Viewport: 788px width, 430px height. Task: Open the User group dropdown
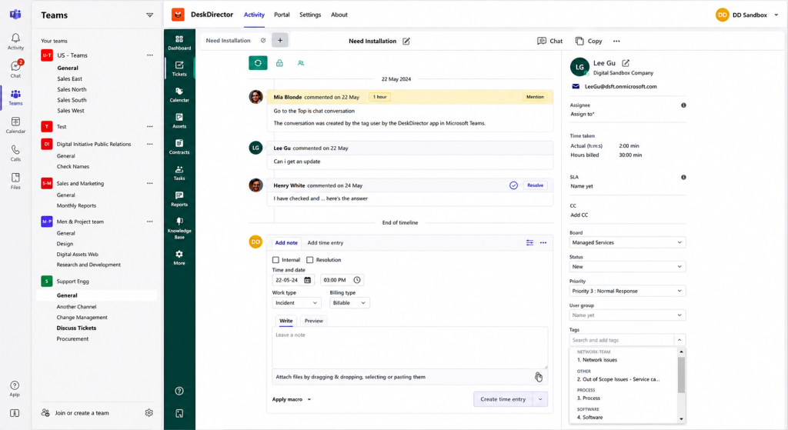pos(627,315)
